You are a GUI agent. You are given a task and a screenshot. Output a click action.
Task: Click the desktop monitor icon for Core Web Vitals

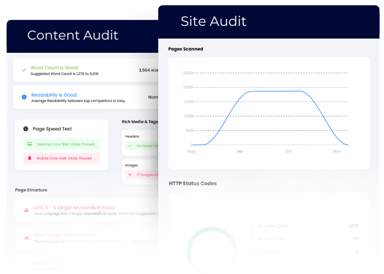pos(30,144)
